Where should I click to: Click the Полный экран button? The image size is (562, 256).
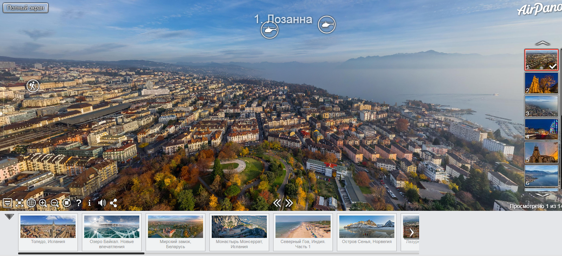[26, 8]
